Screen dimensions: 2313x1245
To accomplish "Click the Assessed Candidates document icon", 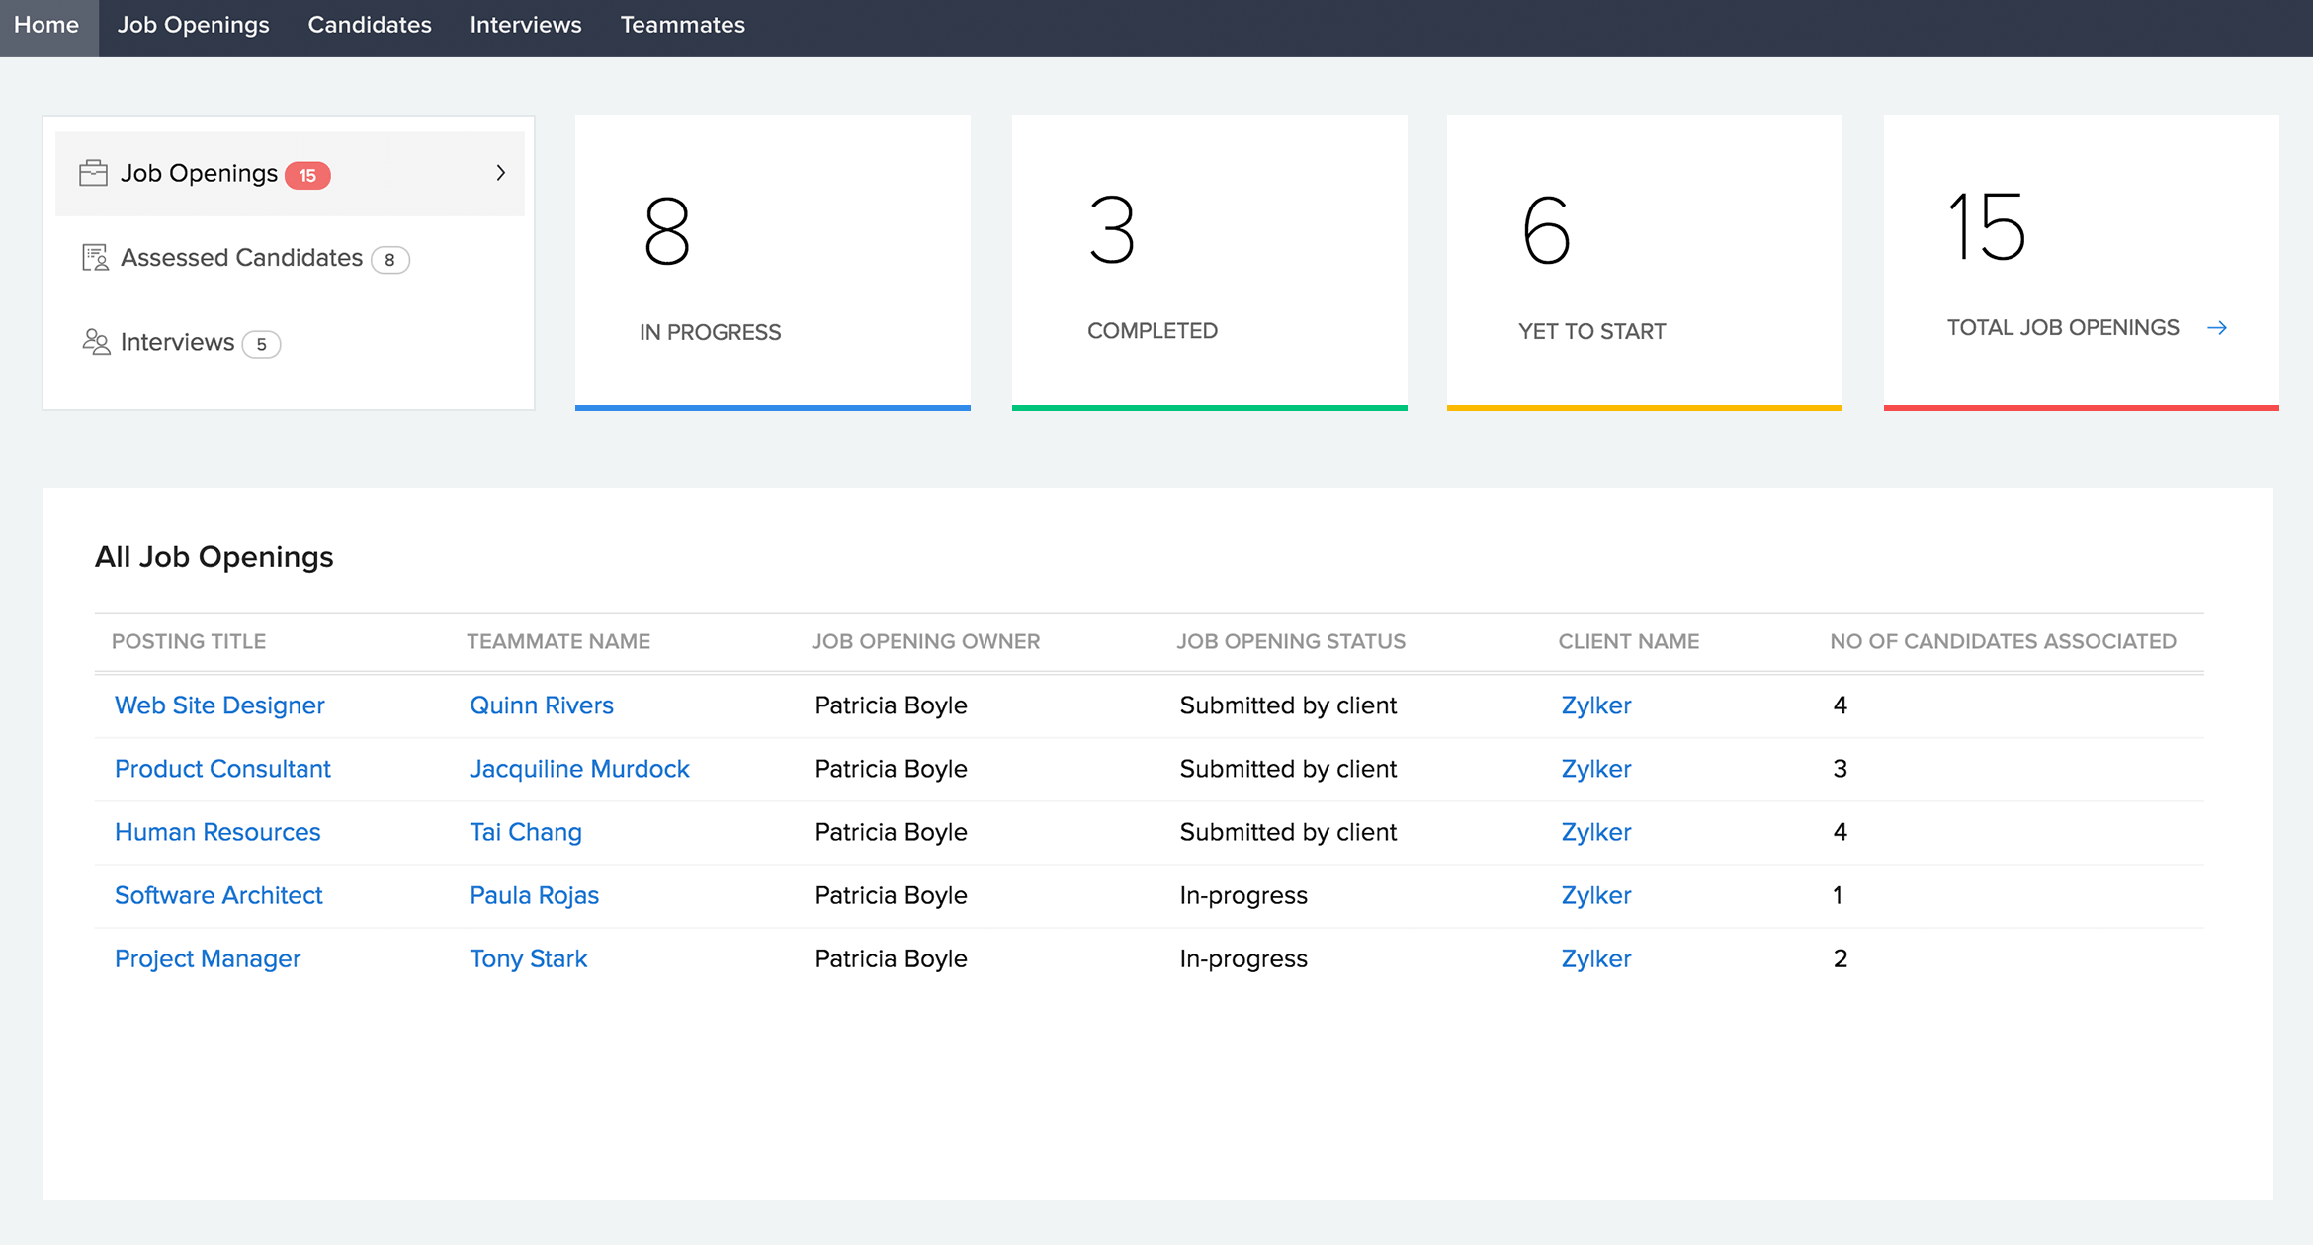I will point(94,257).
